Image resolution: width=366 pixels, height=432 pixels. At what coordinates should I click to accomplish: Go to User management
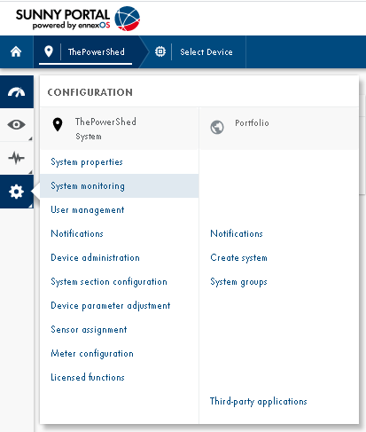point(88,210)
